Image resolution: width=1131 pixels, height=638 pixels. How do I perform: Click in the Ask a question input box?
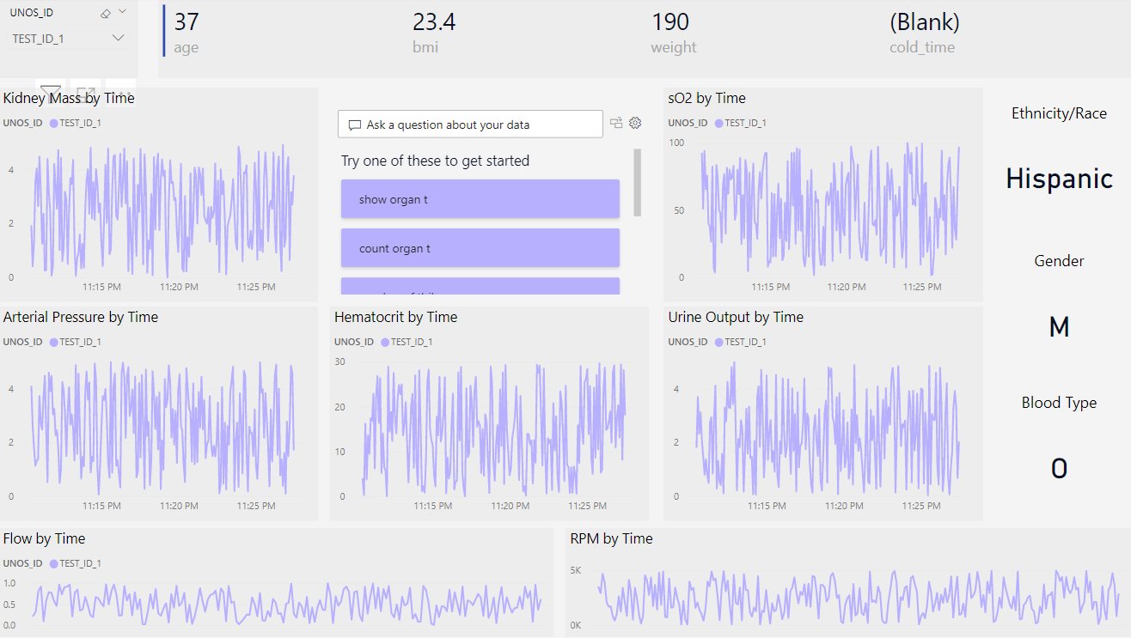point(470,125)
